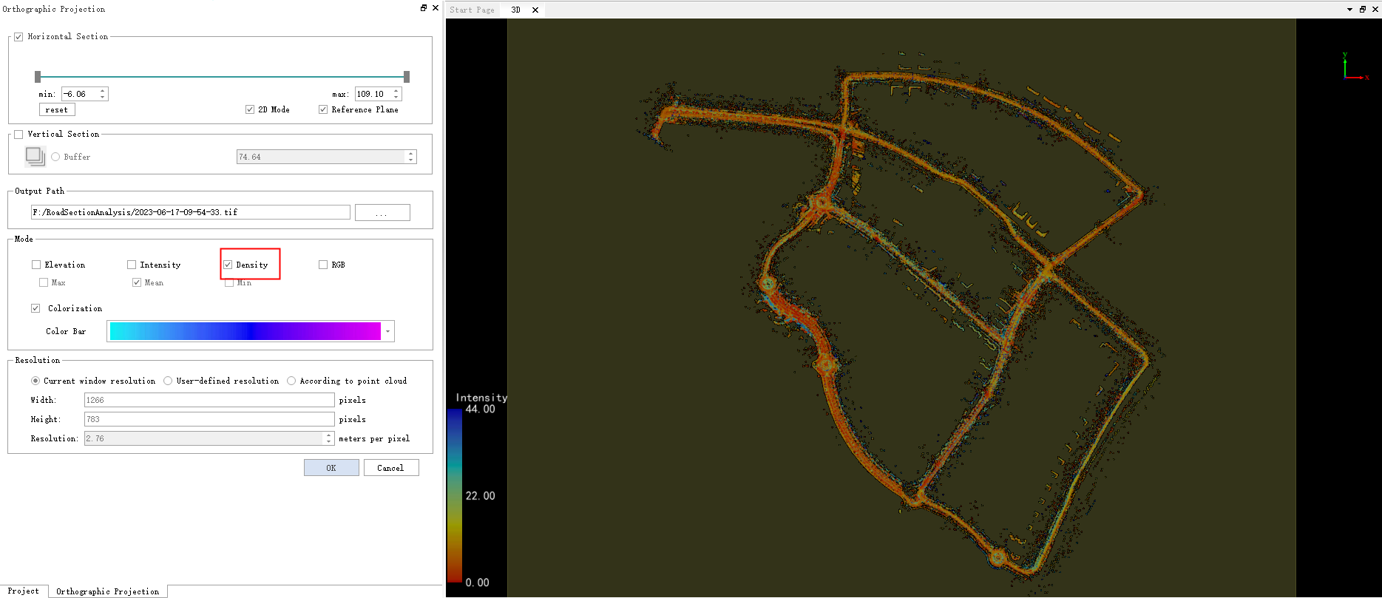1382x598 pixels.
Task: Close the 3D viewer window
Action: (1375, 10)
